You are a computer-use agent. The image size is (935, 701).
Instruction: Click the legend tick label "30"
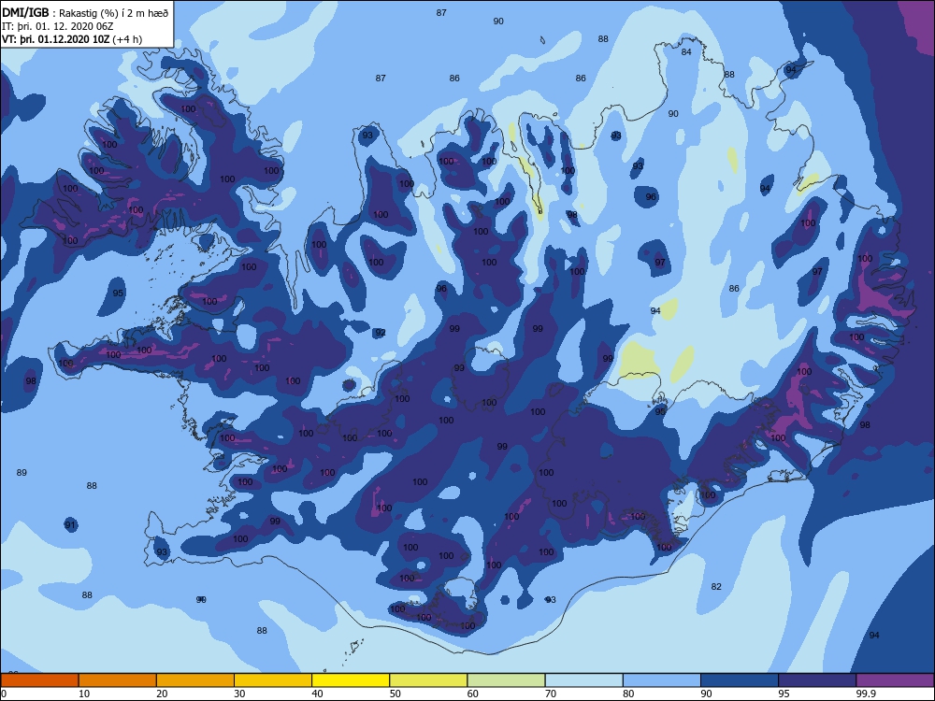[239, 694]
